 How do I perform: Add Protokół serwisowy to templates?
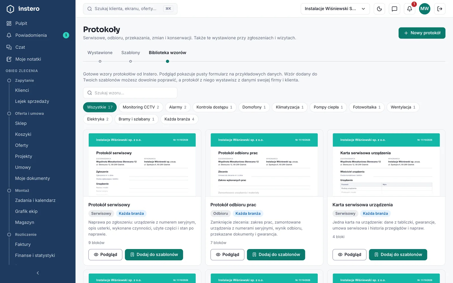click(x=154, y=255)
